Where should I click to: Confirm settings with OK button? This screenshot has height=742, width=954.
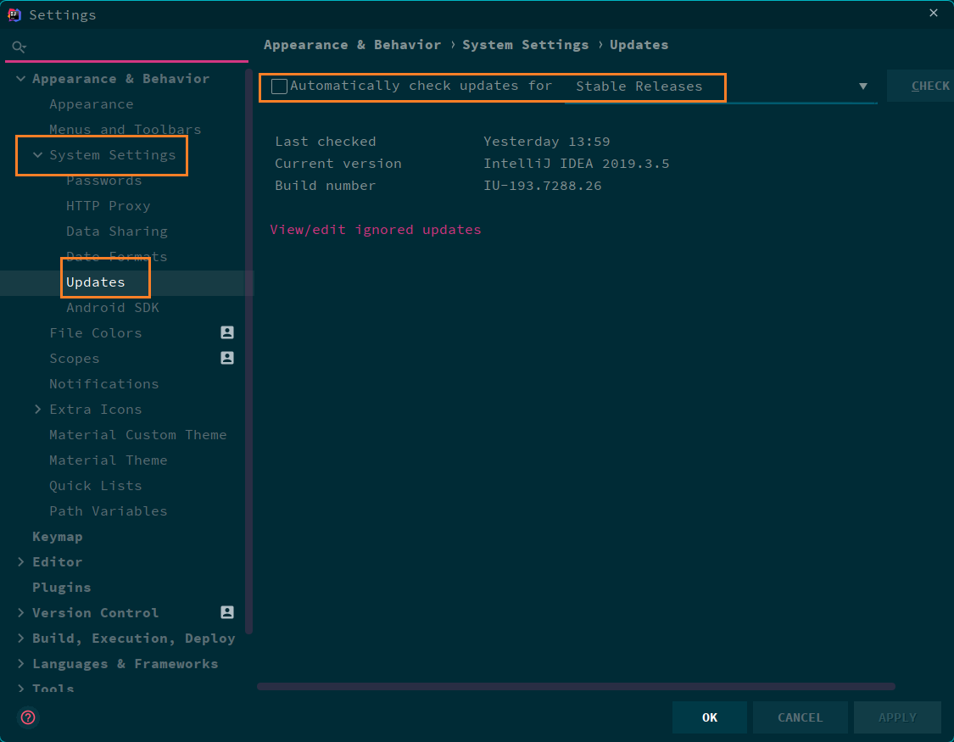click(710, 717)
